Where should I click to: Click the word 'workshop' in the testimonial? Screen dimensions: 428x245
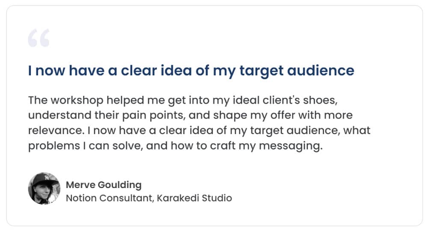click(x=77, y=100)
